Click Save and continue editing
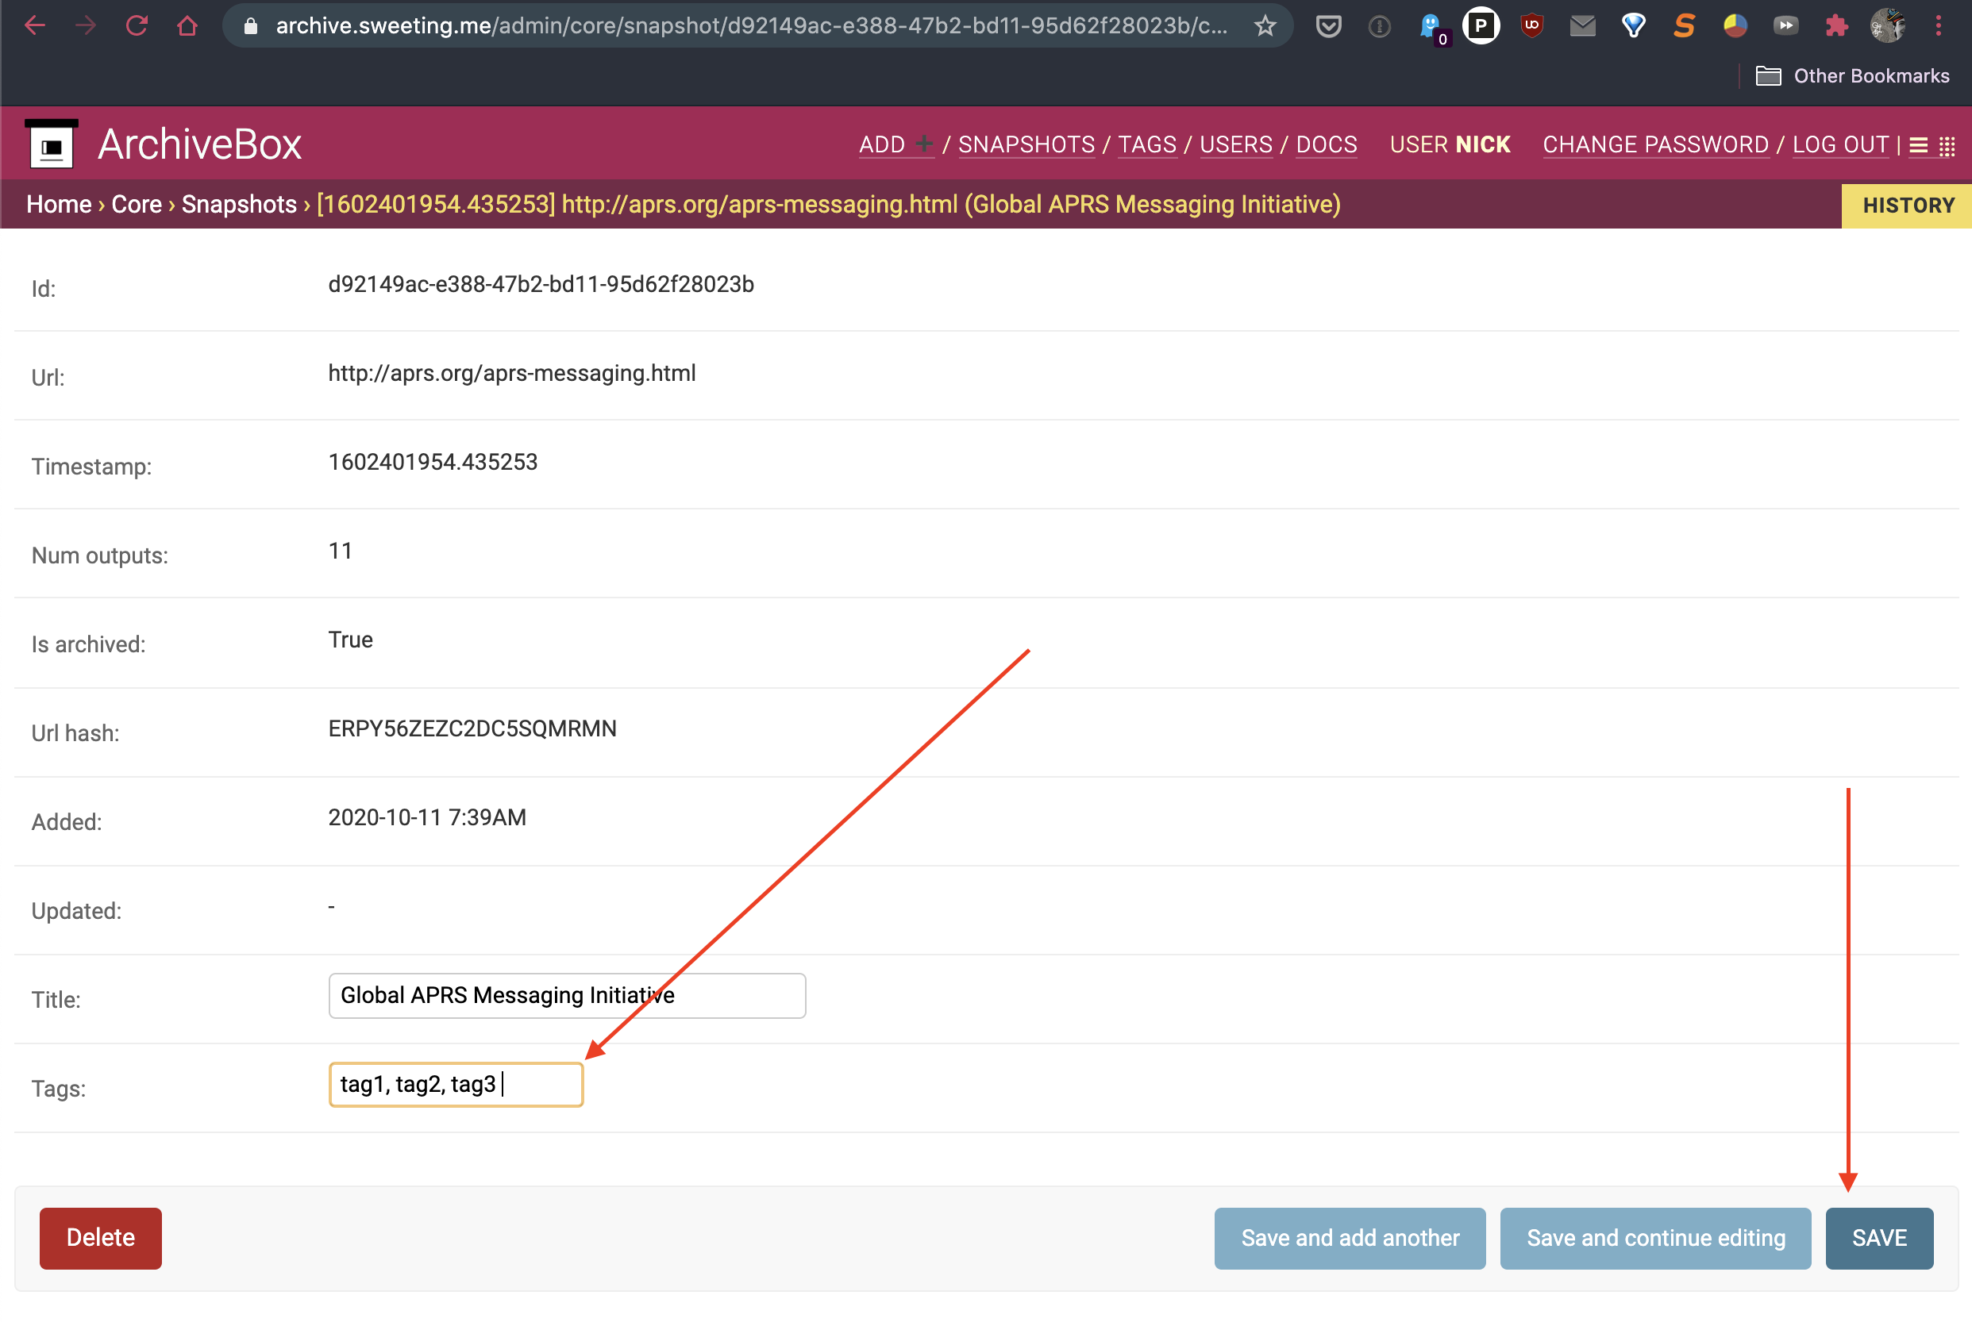 coord(1655,1237)
